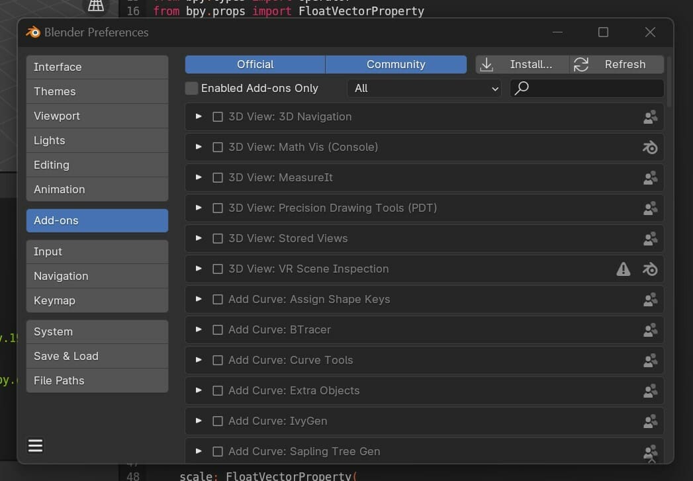Enable Sapling Tree Gen add-on checkbox

pyautogui.click(x=218, y=451)
